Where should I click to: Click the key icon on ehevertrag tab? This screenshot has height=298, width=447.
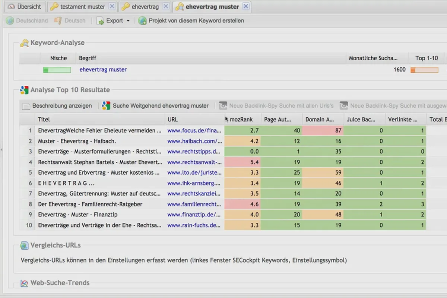point(126,7)
